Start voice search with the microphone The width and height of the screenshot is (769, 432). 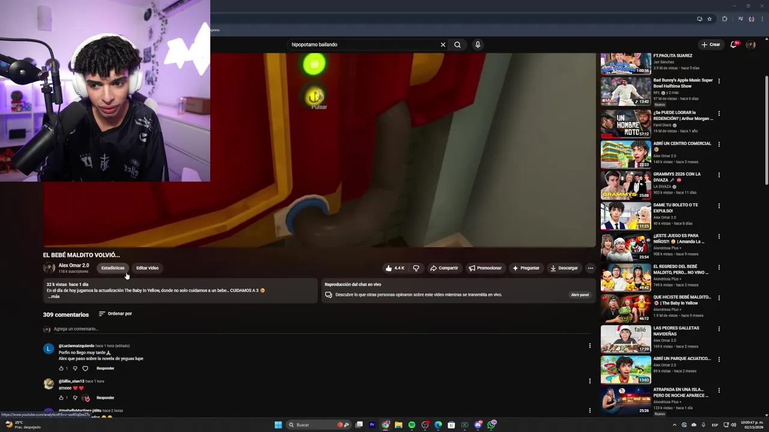point(478,44)
